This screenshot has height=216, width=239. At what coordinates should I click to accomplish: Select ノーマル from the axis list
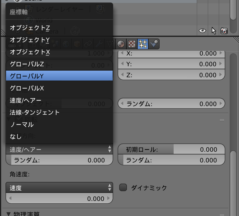tap(59, 124)
